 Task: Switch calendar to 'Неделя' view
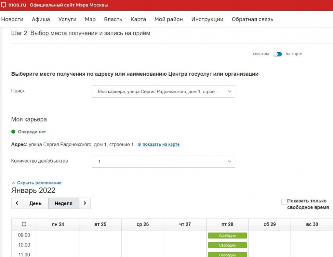pyautogui.click(x=63, y=203)
